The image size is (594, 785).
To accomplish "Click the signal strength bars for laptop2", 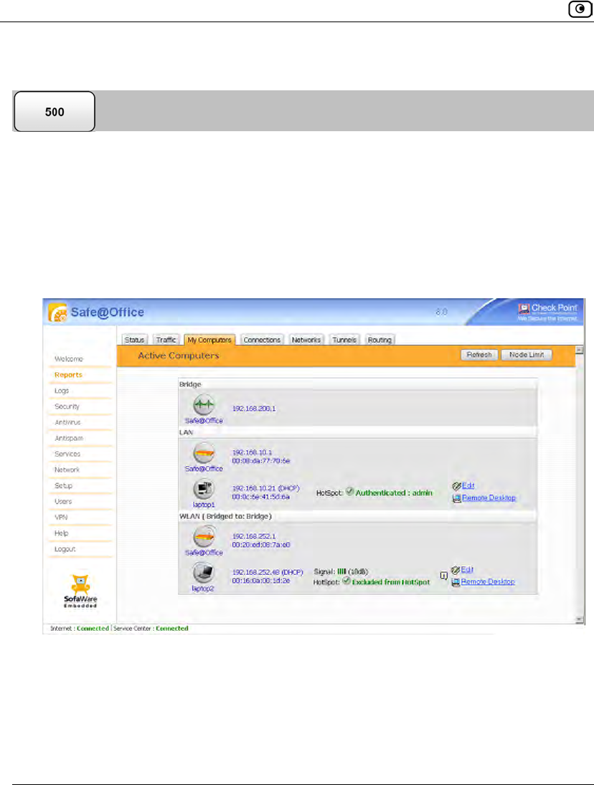I will 341,571.
